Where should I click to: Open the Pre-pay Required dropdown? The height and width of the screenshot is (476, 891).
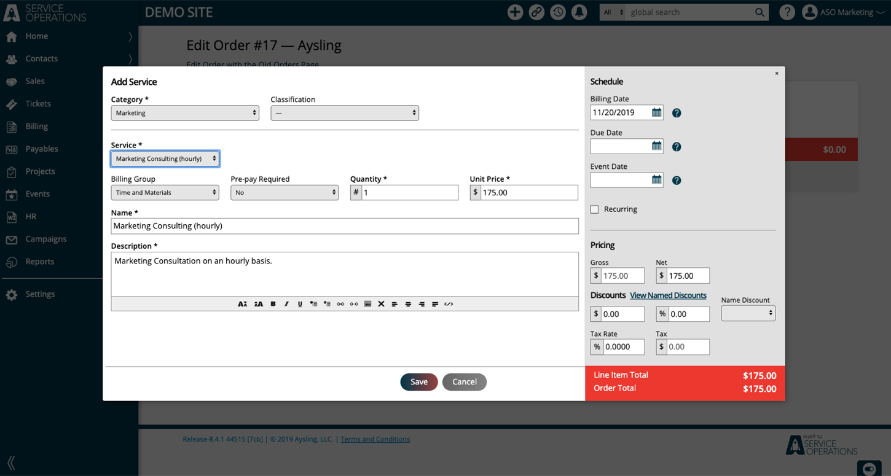[x=285, y=192]
